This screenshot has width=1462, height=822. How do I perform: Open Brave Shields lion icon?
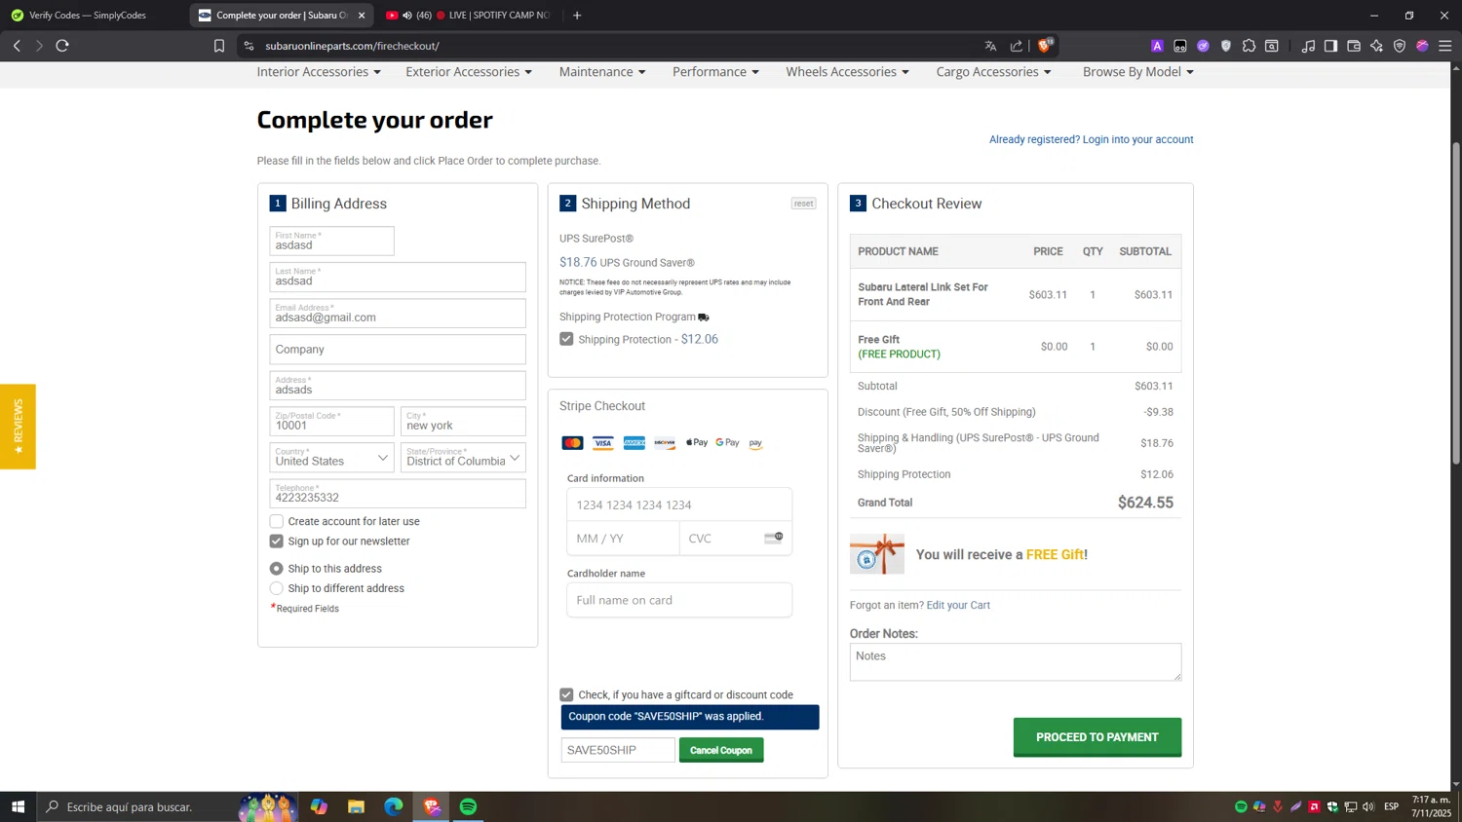click(1046, 45)
